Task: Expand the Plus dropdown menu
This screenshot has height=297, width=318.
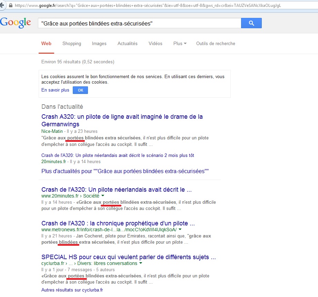Action: click(180, 43)
